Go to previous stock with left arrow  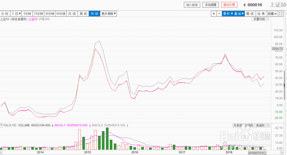pyautogui.click(x=244, y=5)
